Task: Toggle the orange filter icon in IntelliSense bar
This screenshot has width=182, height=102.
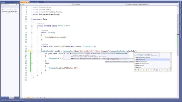Action: (x=146, y=70)
